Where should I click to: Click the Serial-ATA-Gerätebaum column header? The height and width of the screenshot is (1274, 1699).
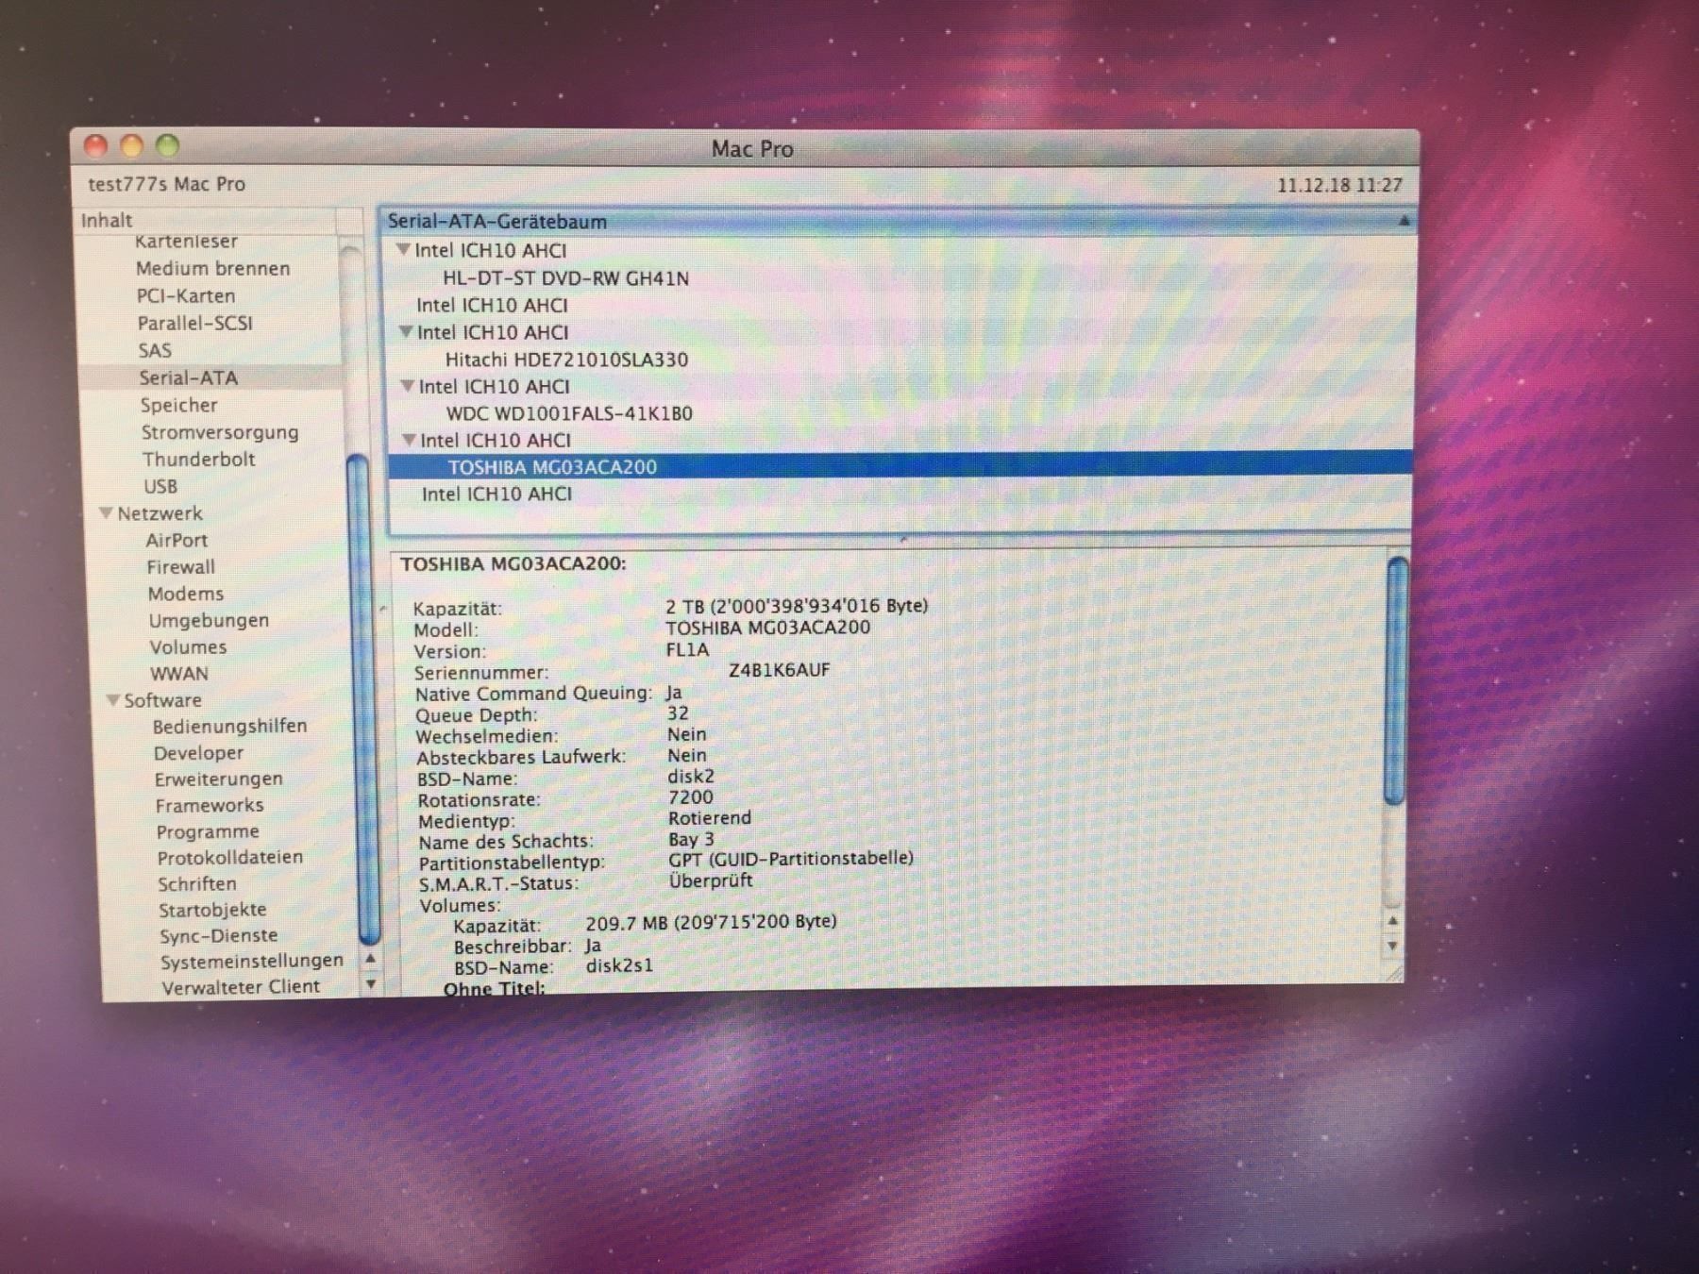(x=897, y=221)
